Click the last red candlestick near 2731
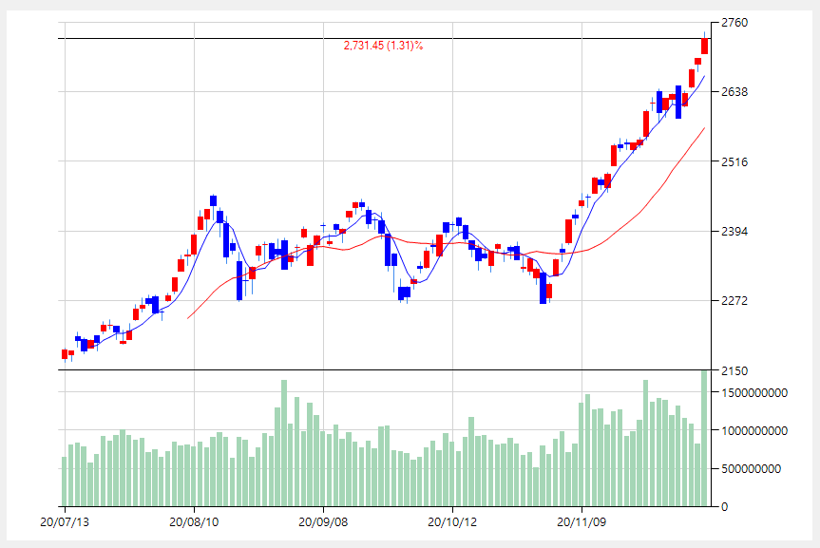 [704, 46]
